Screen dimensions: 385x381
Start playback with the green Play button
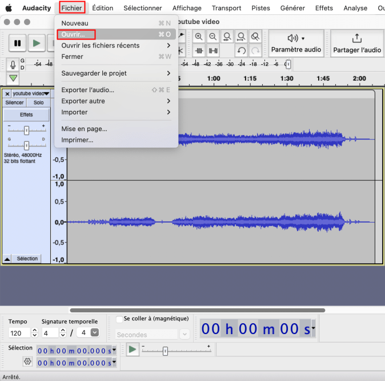tap(37, 43)
